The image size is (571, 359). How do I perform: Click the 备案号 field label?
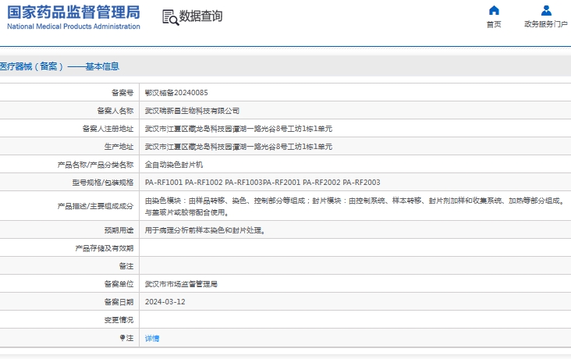[x=122, y=93]
